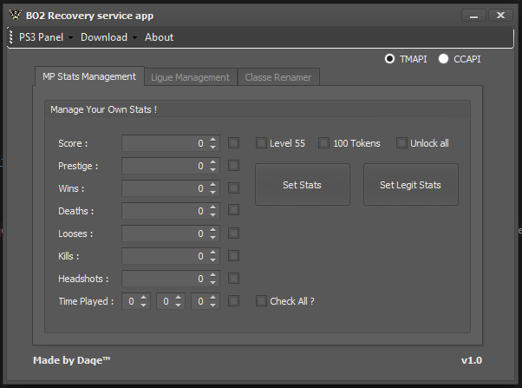Expand the PS3 Panel dropdown arrow

pos(70,37)
